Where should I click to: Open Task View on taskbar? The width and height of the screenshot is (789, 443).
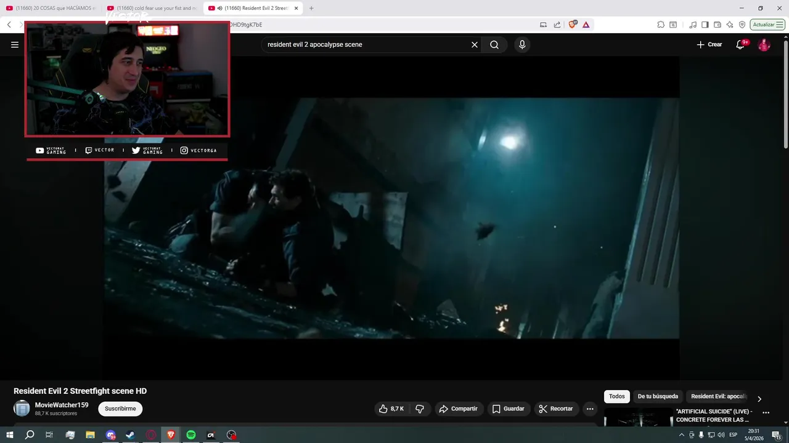(49, 435)
